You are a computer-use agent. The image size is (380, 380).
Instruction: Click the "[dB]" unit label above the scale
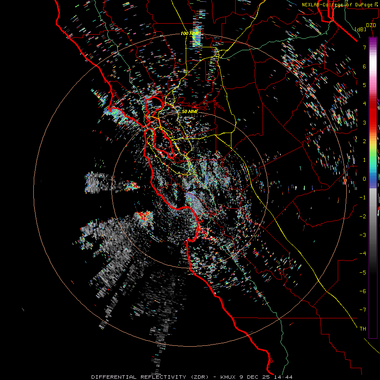361,29
